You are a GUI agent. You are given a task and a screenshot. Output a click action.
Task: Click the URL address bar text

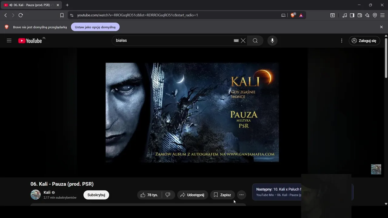coord(138,15)
